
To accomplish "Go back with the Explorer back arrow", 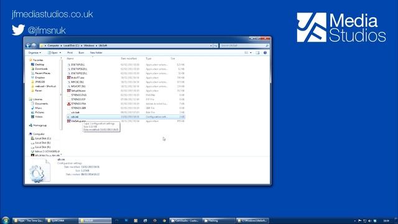I will [28, 45].
